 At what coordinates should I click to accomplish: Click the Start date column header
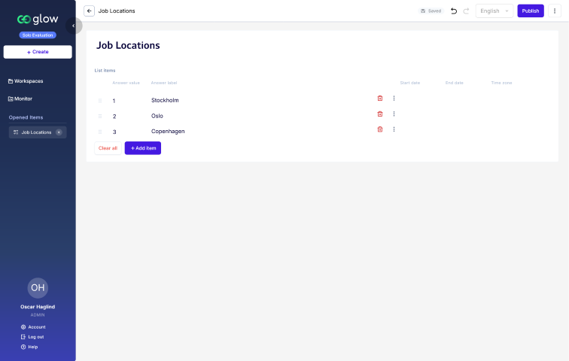click(x=410, y=83)
